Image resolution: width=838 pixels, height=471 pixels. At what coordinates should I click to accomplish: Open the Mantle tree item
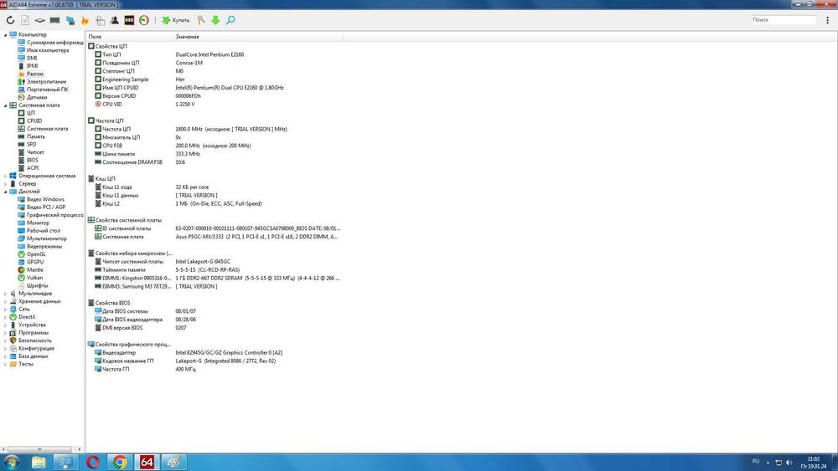(x=34, y=269)
